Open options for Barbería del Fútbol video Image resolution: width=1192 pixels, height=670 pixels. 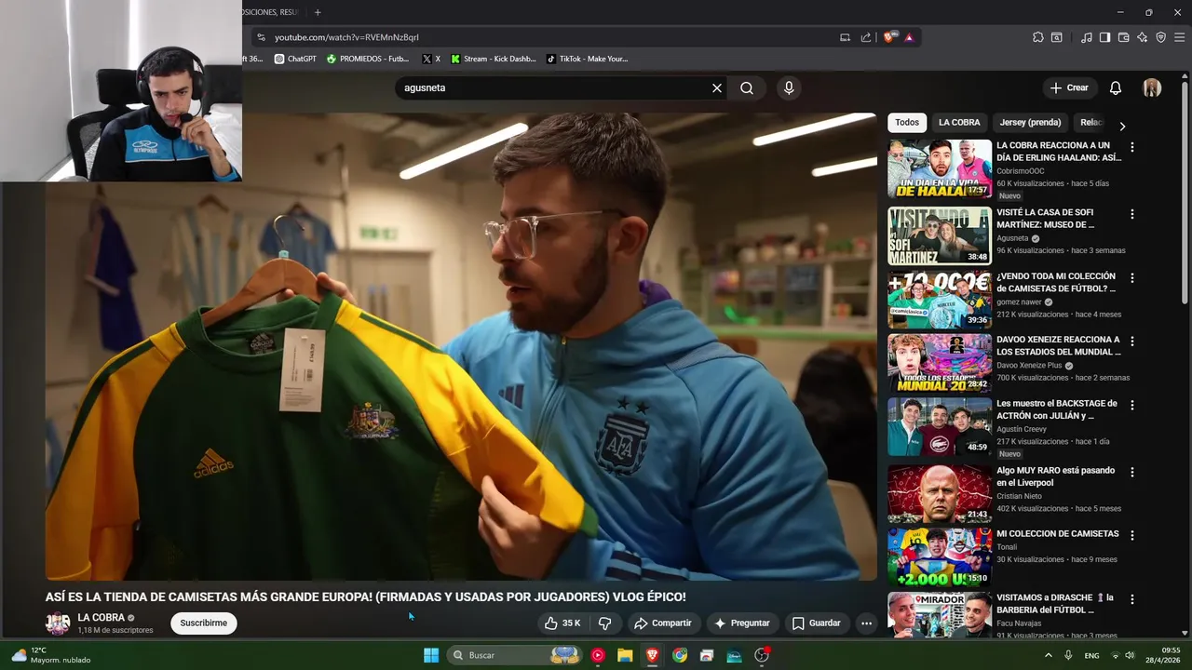coord(1132,600)
